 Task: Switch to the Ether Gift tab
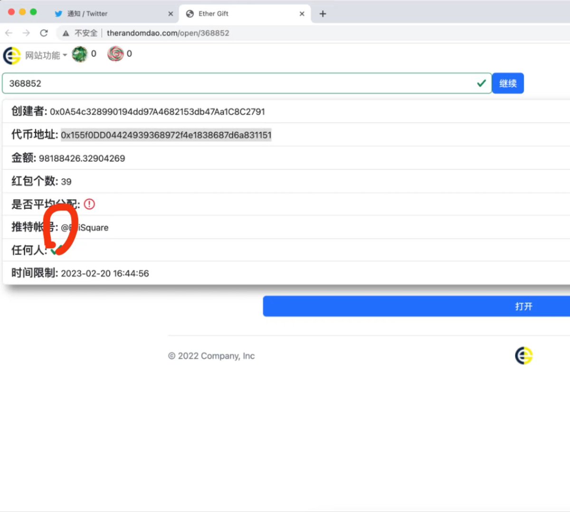tap(245, 14)
